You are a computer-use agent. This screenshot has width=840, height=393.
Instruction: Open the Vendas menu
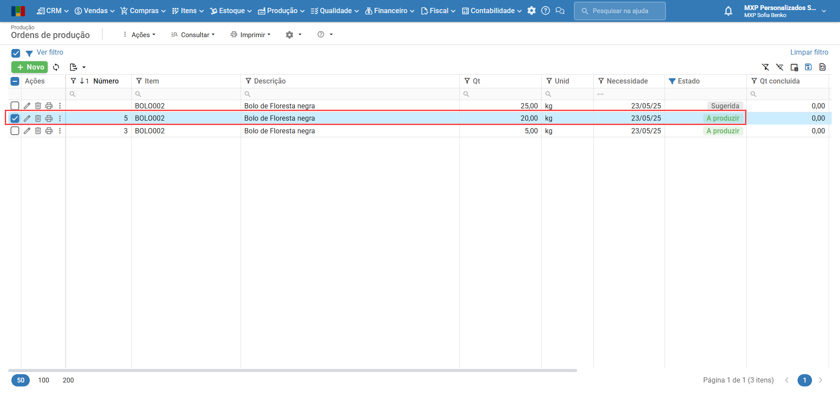tap(94, 11)
